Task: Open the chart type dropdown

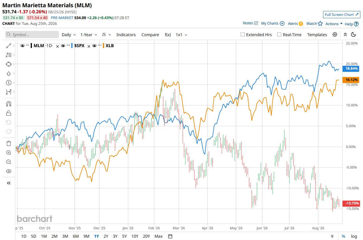Action: point(106,34)
